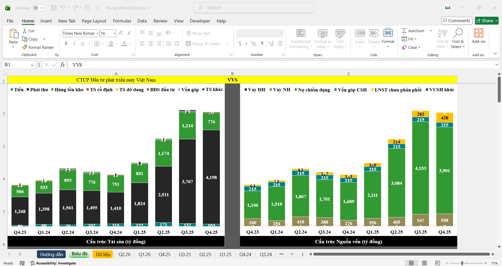Toggle Italic formatting

(74, 44)
